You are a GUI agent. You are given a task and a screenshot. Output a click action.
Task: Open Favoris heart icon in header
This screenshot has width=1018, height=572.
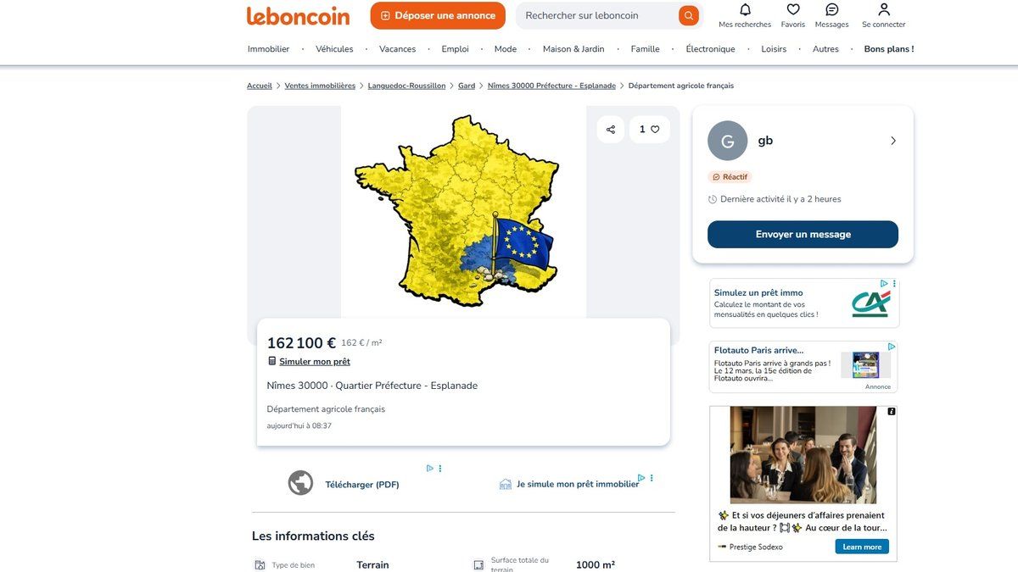pyautogui.click(x=792, y=8)
